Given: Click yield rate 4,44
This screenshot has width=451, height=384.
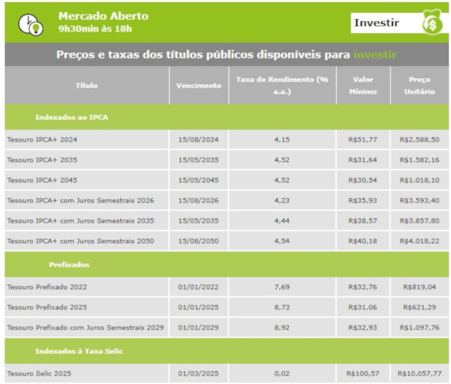Looking at the screenshot, I should (282, 221).
